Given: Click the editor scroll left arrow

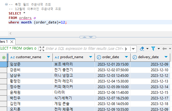Looking at the screenshot, I should pos(10,34).
